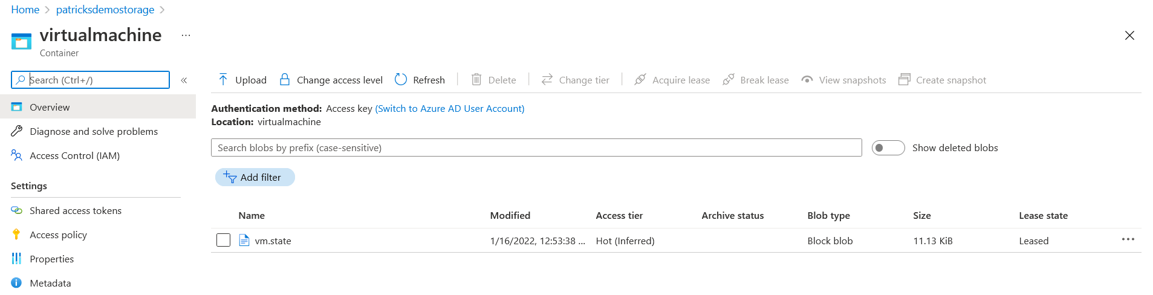The height and width of the screenshot is (295, 1153).
Task: Click the Access policy key icon
Action: [16, 235]
